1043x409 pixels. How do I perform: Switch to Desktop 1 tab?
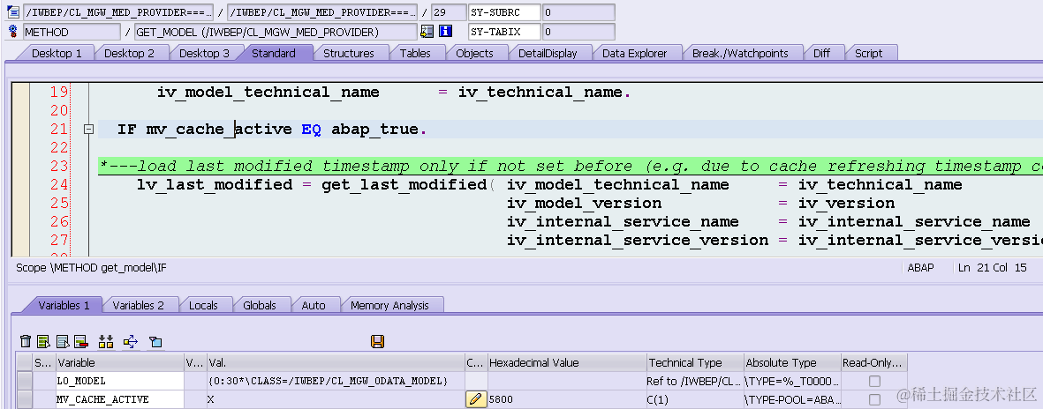(57, 53)
